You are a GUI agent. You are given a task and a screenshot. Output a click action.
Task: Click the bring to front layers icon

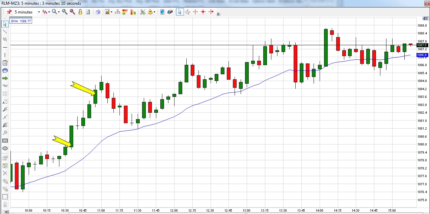[5, 181]
